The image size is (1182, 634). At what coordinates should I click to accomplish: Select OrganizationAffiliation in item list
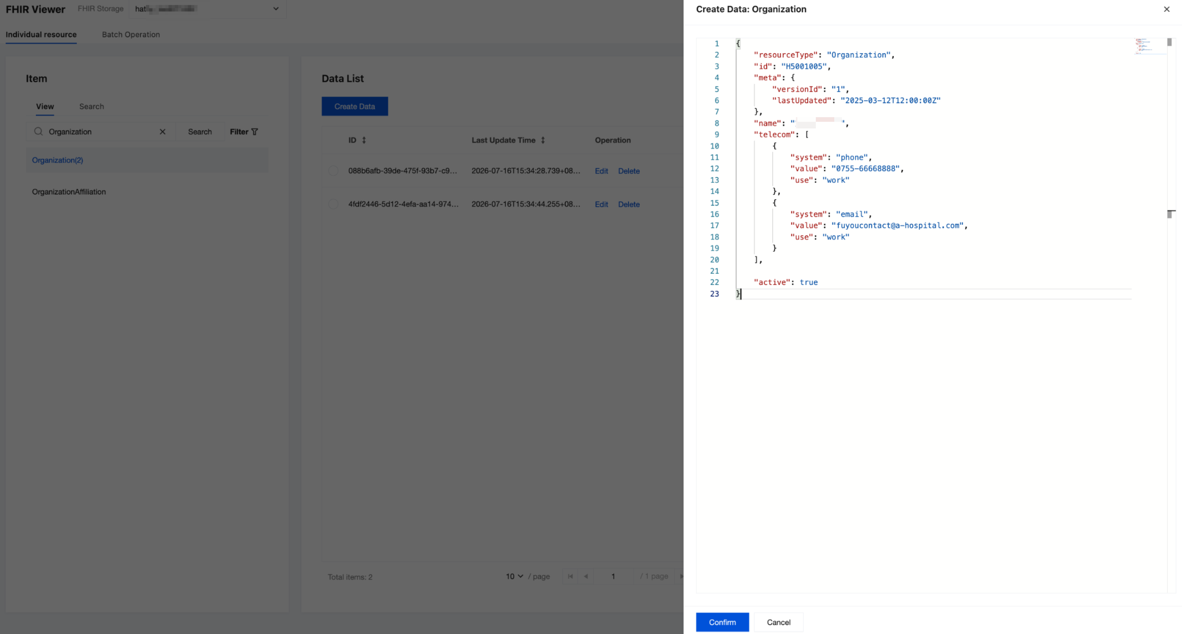[147, 192]
